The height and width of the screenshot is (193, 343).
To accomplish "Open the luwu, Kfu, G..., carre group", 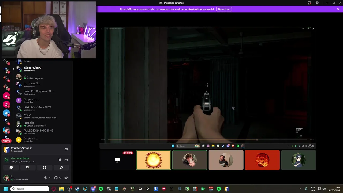I will tap(43, 108).
